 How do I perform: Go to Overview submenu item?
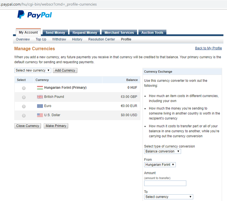tap(23, 39)
